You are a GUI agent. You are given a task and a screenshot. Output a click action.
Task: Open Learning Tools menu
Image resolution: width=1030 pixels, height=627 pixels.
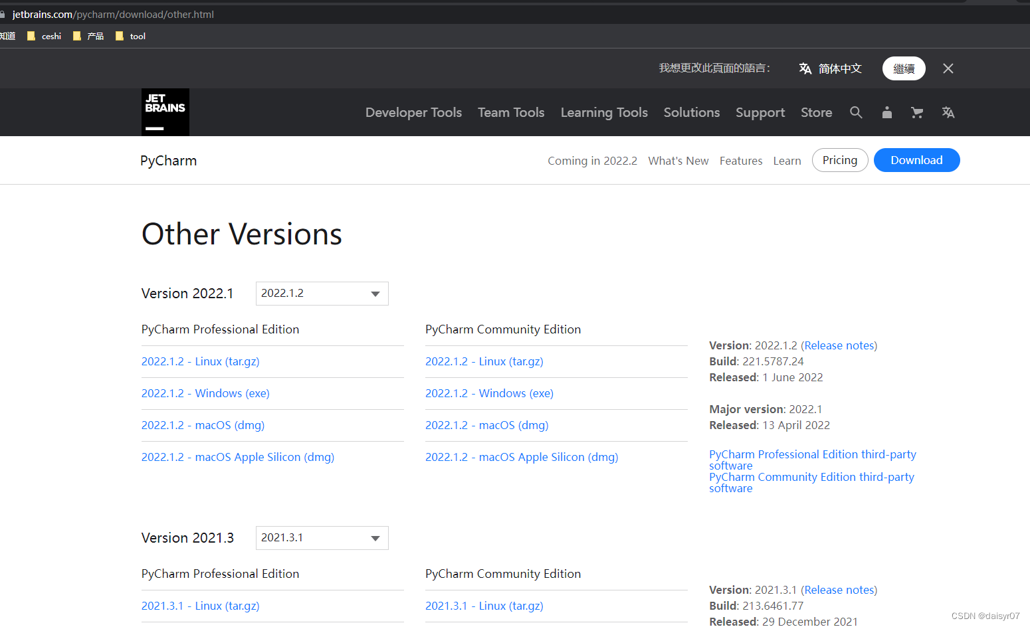point(604,112)
